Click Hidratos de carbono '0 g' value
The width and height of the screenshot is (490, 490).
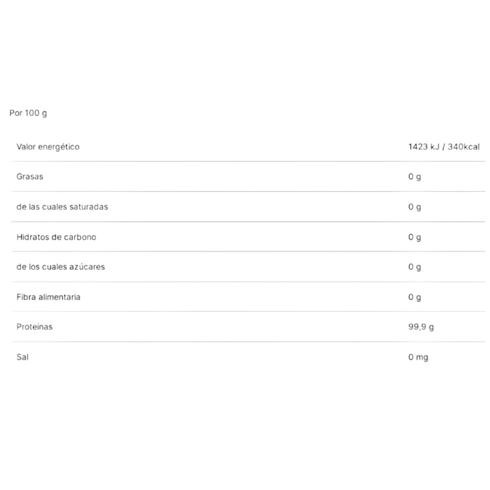415,237
